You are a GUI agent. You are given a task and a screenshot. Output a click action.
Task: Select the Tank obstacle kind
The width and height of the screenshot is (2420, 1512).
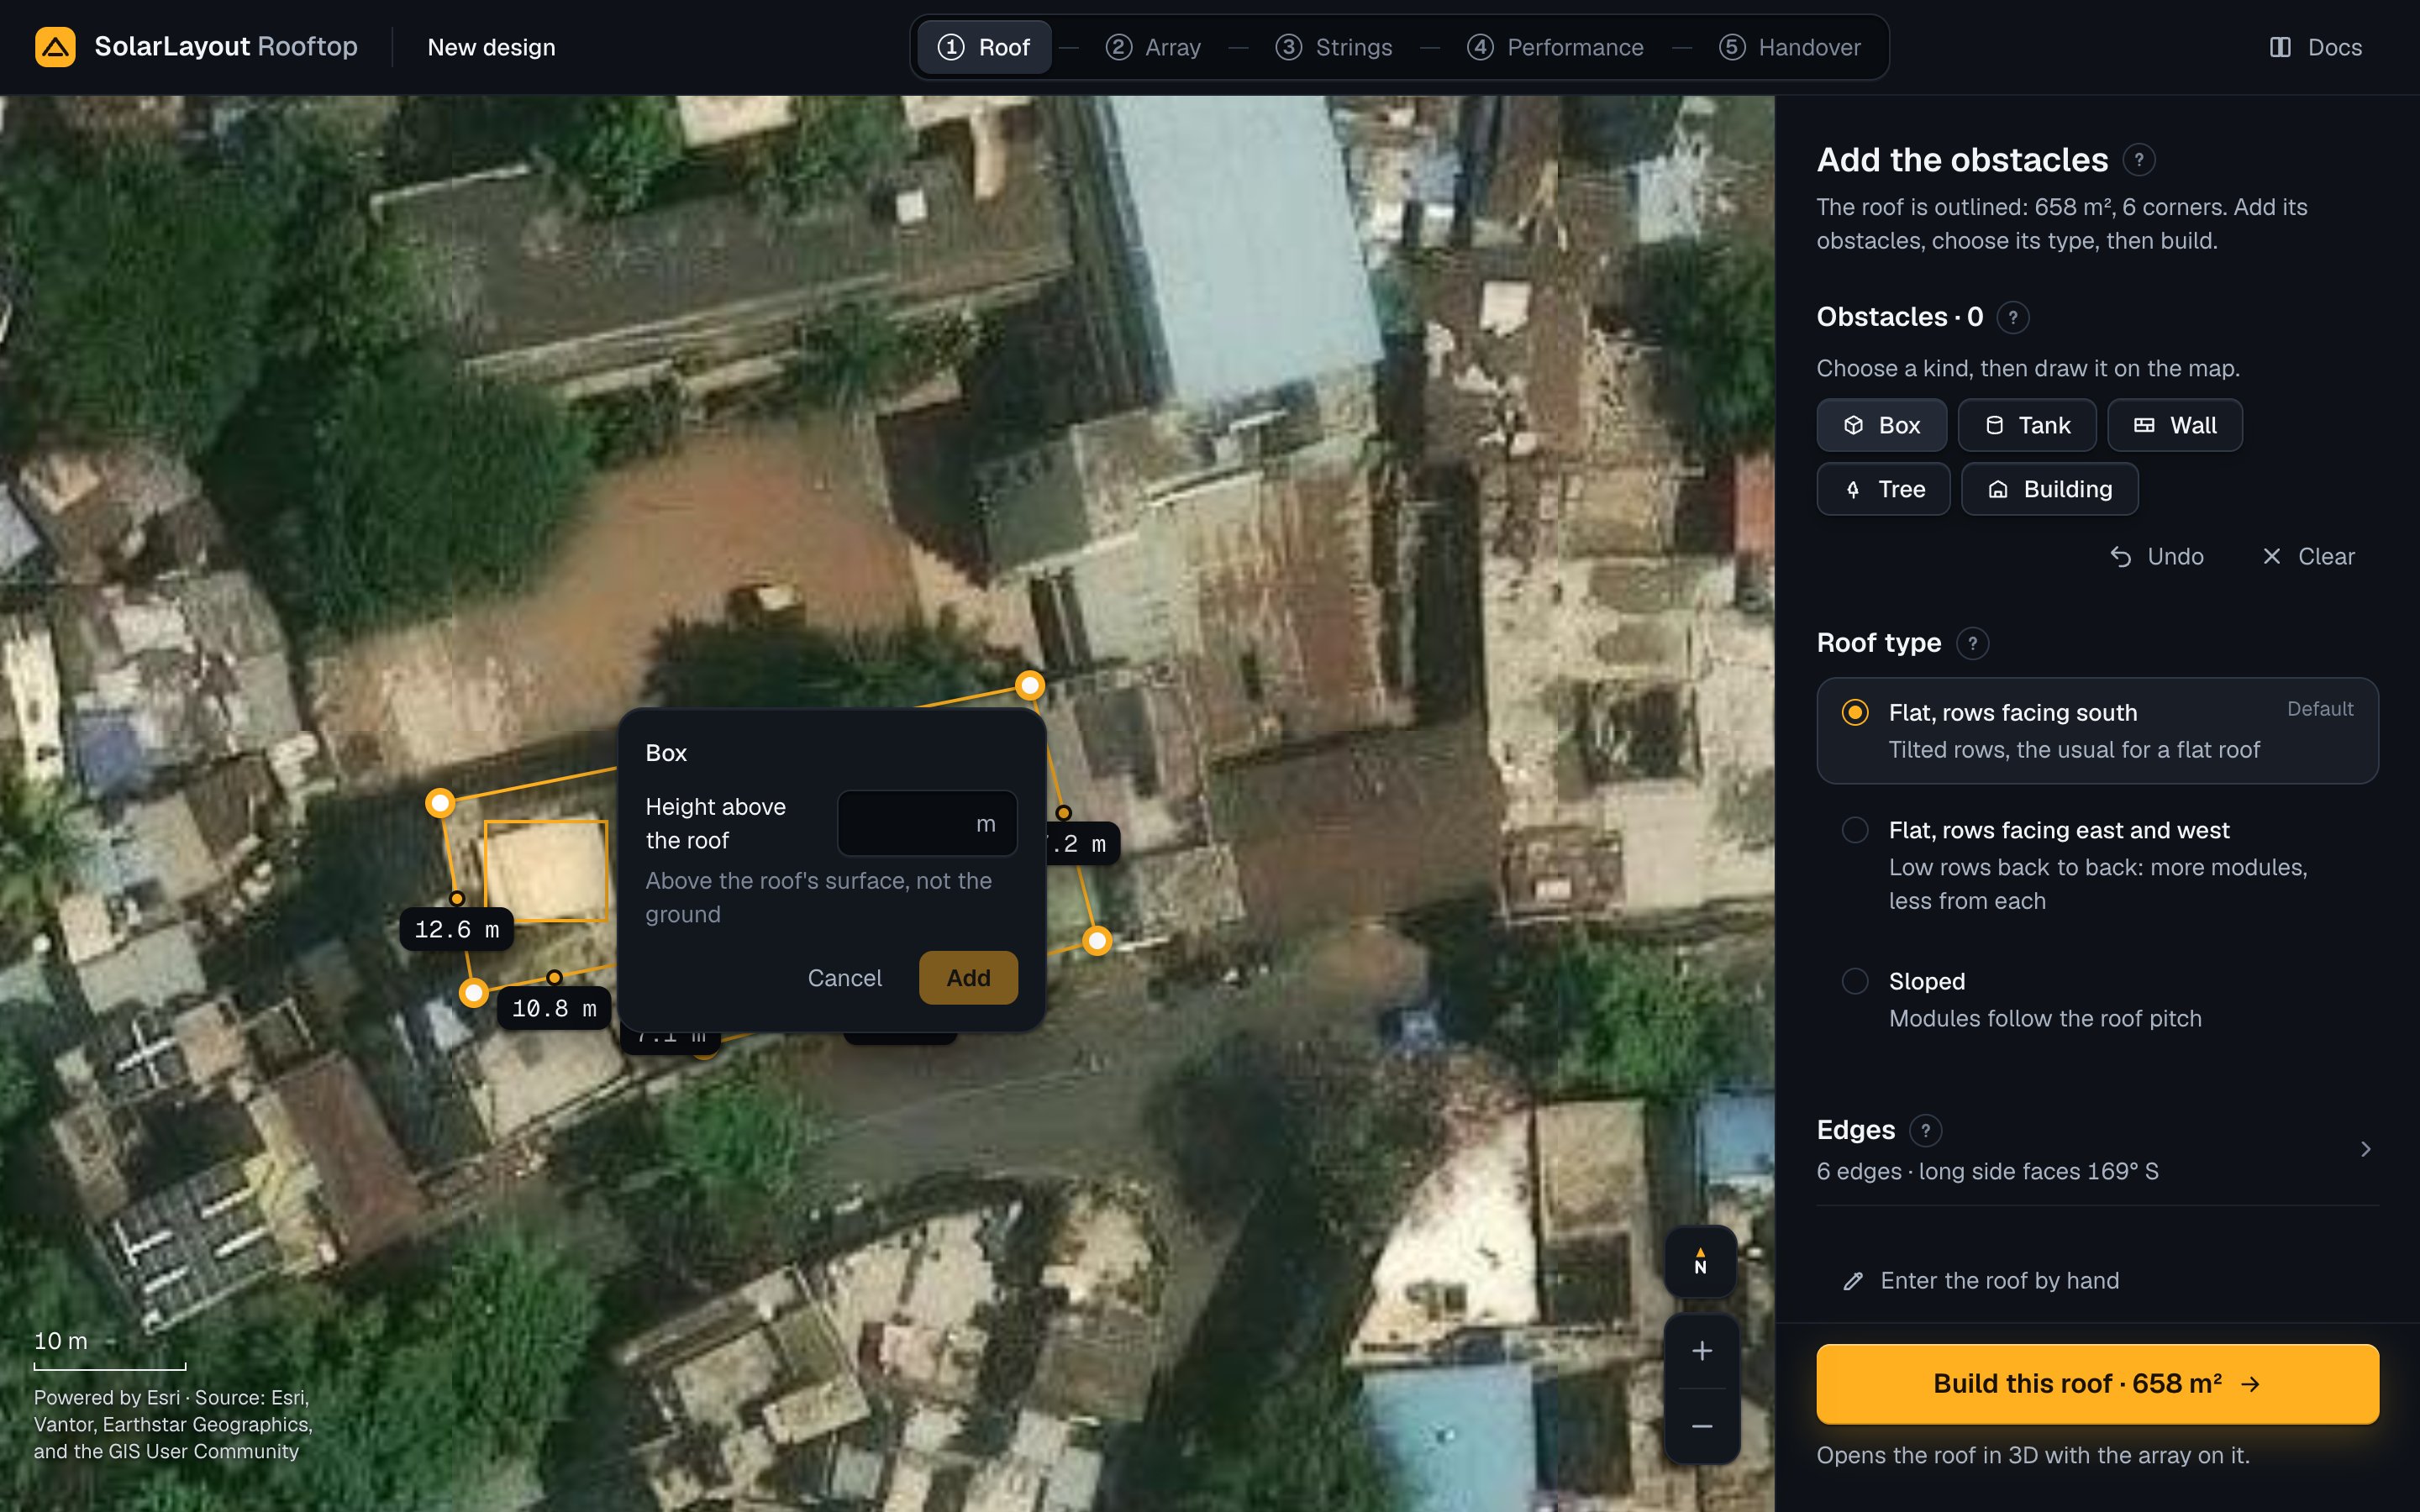pyautogui.click(x=2027, y=425)
